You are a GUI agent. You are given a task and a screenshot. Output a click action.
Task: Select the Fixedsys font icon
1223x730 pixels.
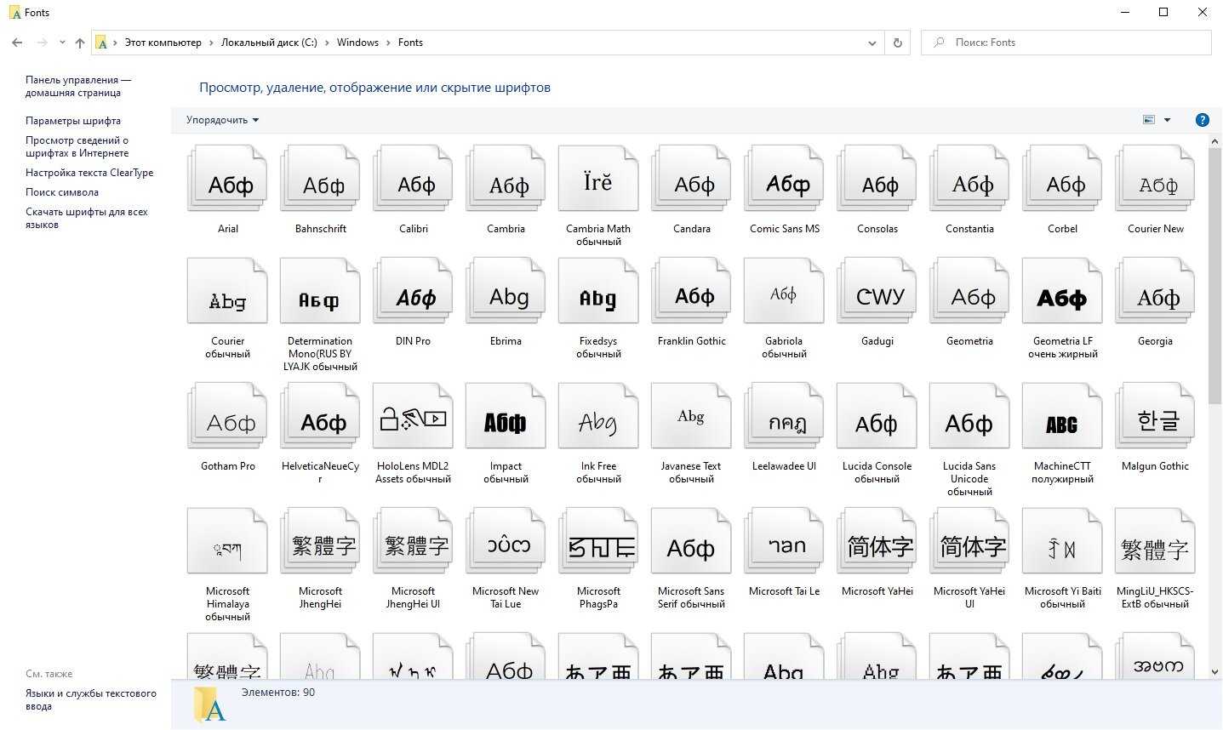(598, 291)
